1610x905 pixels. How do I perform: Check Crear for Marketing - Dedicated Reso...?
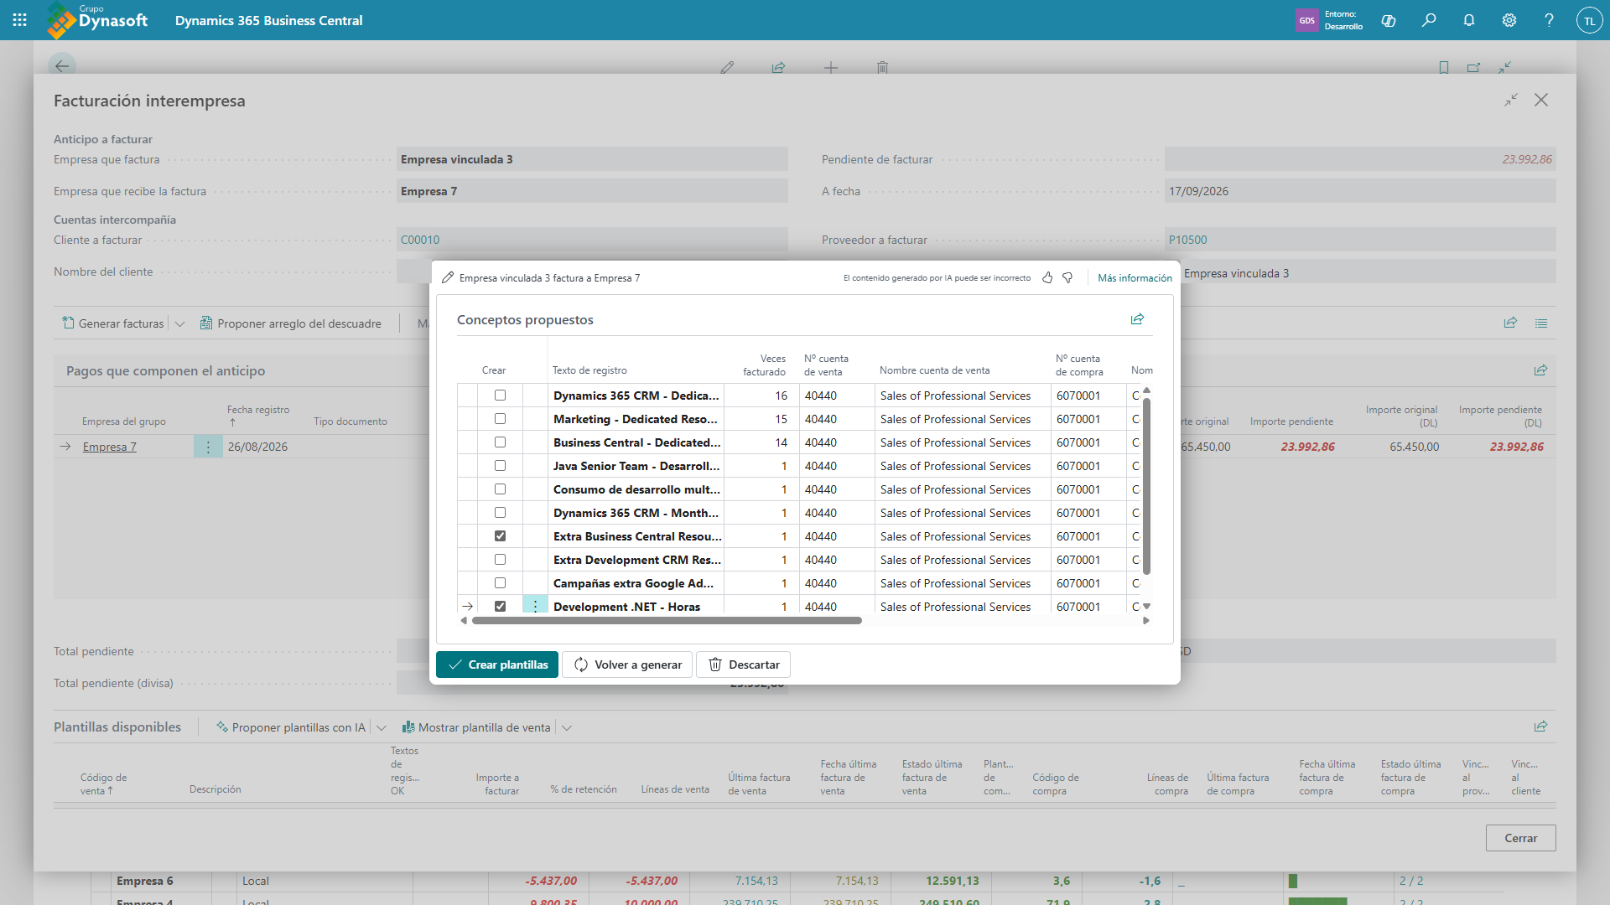click(x=501, y=419)
